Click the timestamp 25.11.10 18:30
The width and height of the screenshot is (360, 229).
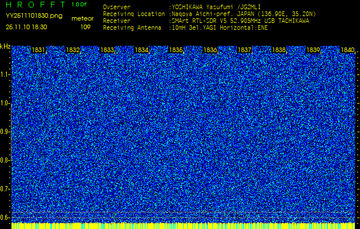coord(26,27)
